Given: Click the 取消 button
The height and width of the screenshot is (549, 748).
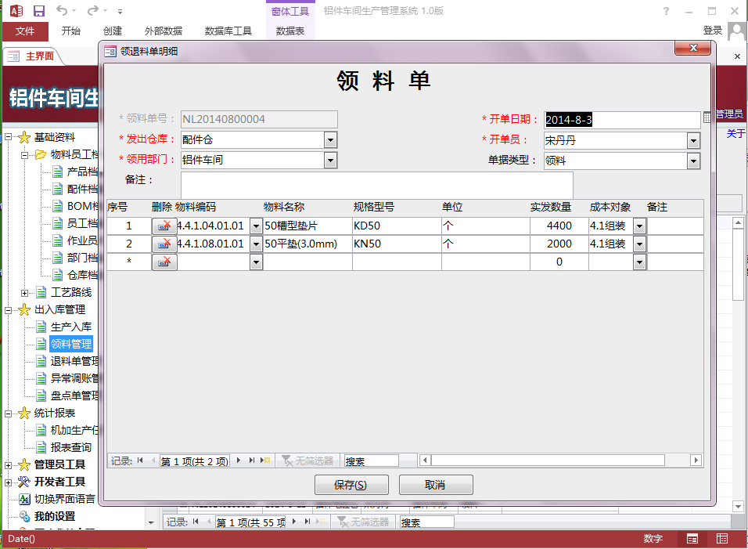Looking at the screenshot, I should click(x=436, y=485).
